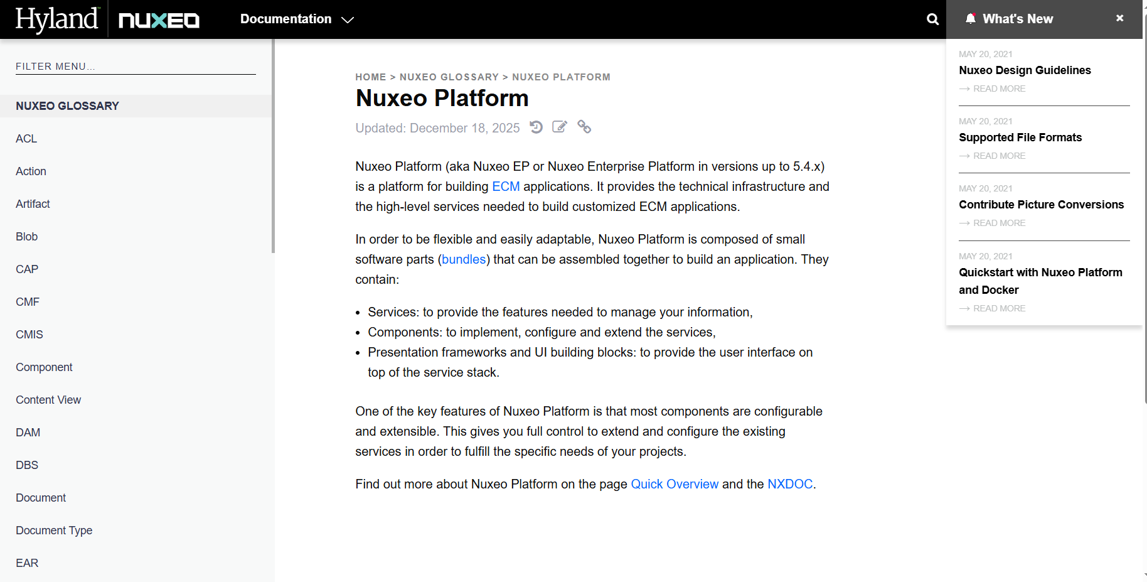Select NUXEO GLOSSARY in the breadcrumb
The height and width of the screenshot is (582, 1147).
(449, 77)
